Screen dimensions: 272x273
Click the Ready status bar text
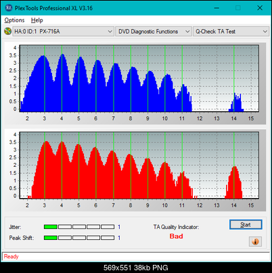pos(12,257)
